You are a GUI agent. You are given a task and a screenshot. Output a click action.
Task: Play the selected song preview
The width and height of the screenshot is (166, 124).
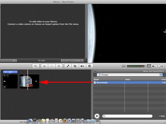(x=97, y=116)
